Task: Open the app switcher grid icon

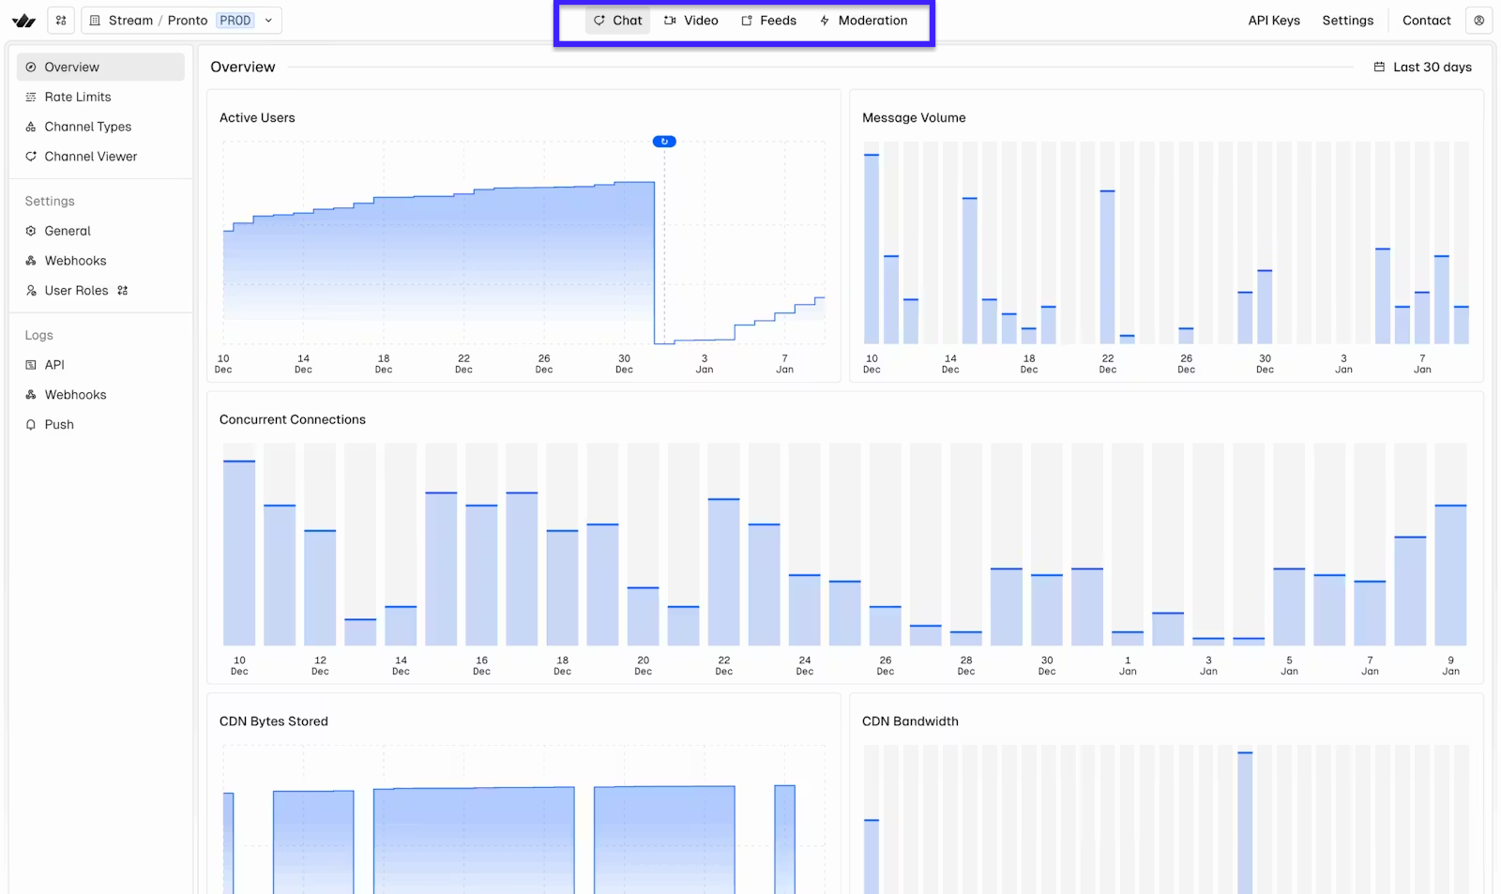Action: click(x=61, y=21)
